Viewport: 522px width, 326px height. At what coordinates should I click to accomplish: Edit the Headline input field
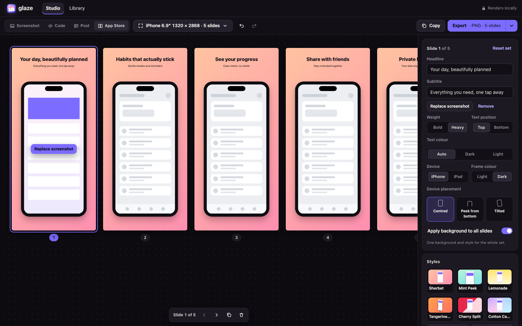pyautogui.click(x=470, y=69)
